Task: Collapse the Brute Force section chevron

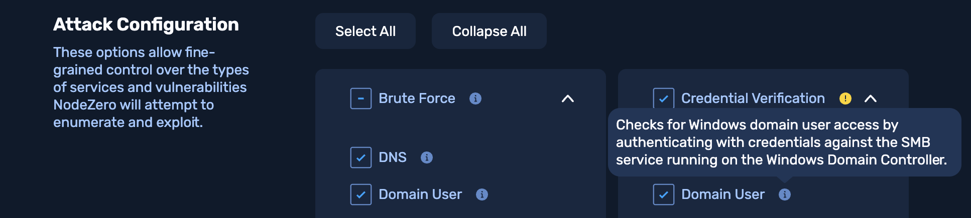Action: [568, 98]
